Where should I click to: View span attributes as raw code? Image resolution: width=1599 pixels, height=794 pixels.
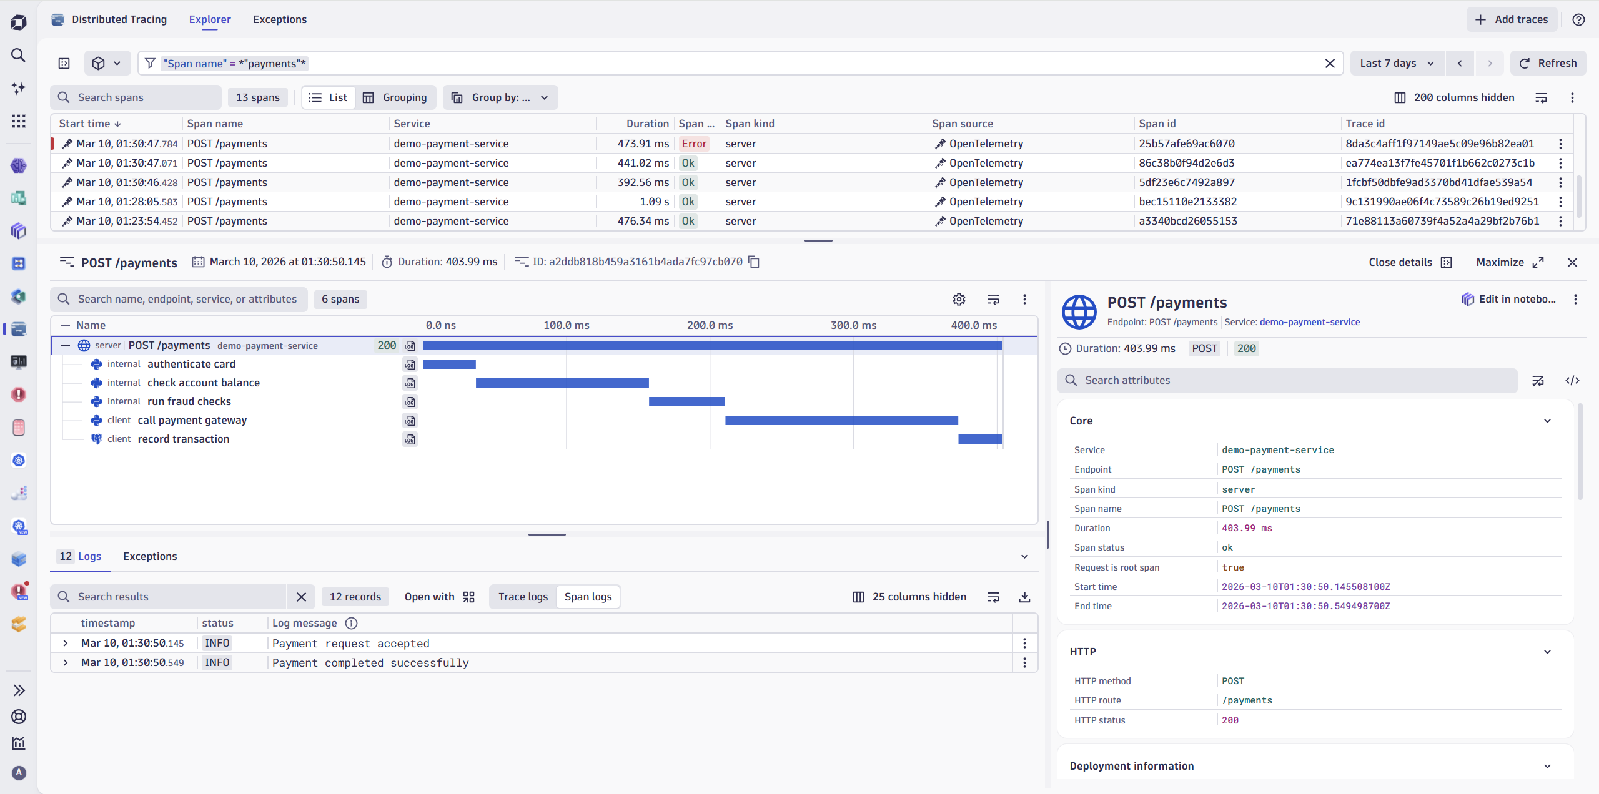click(1572, 380)
